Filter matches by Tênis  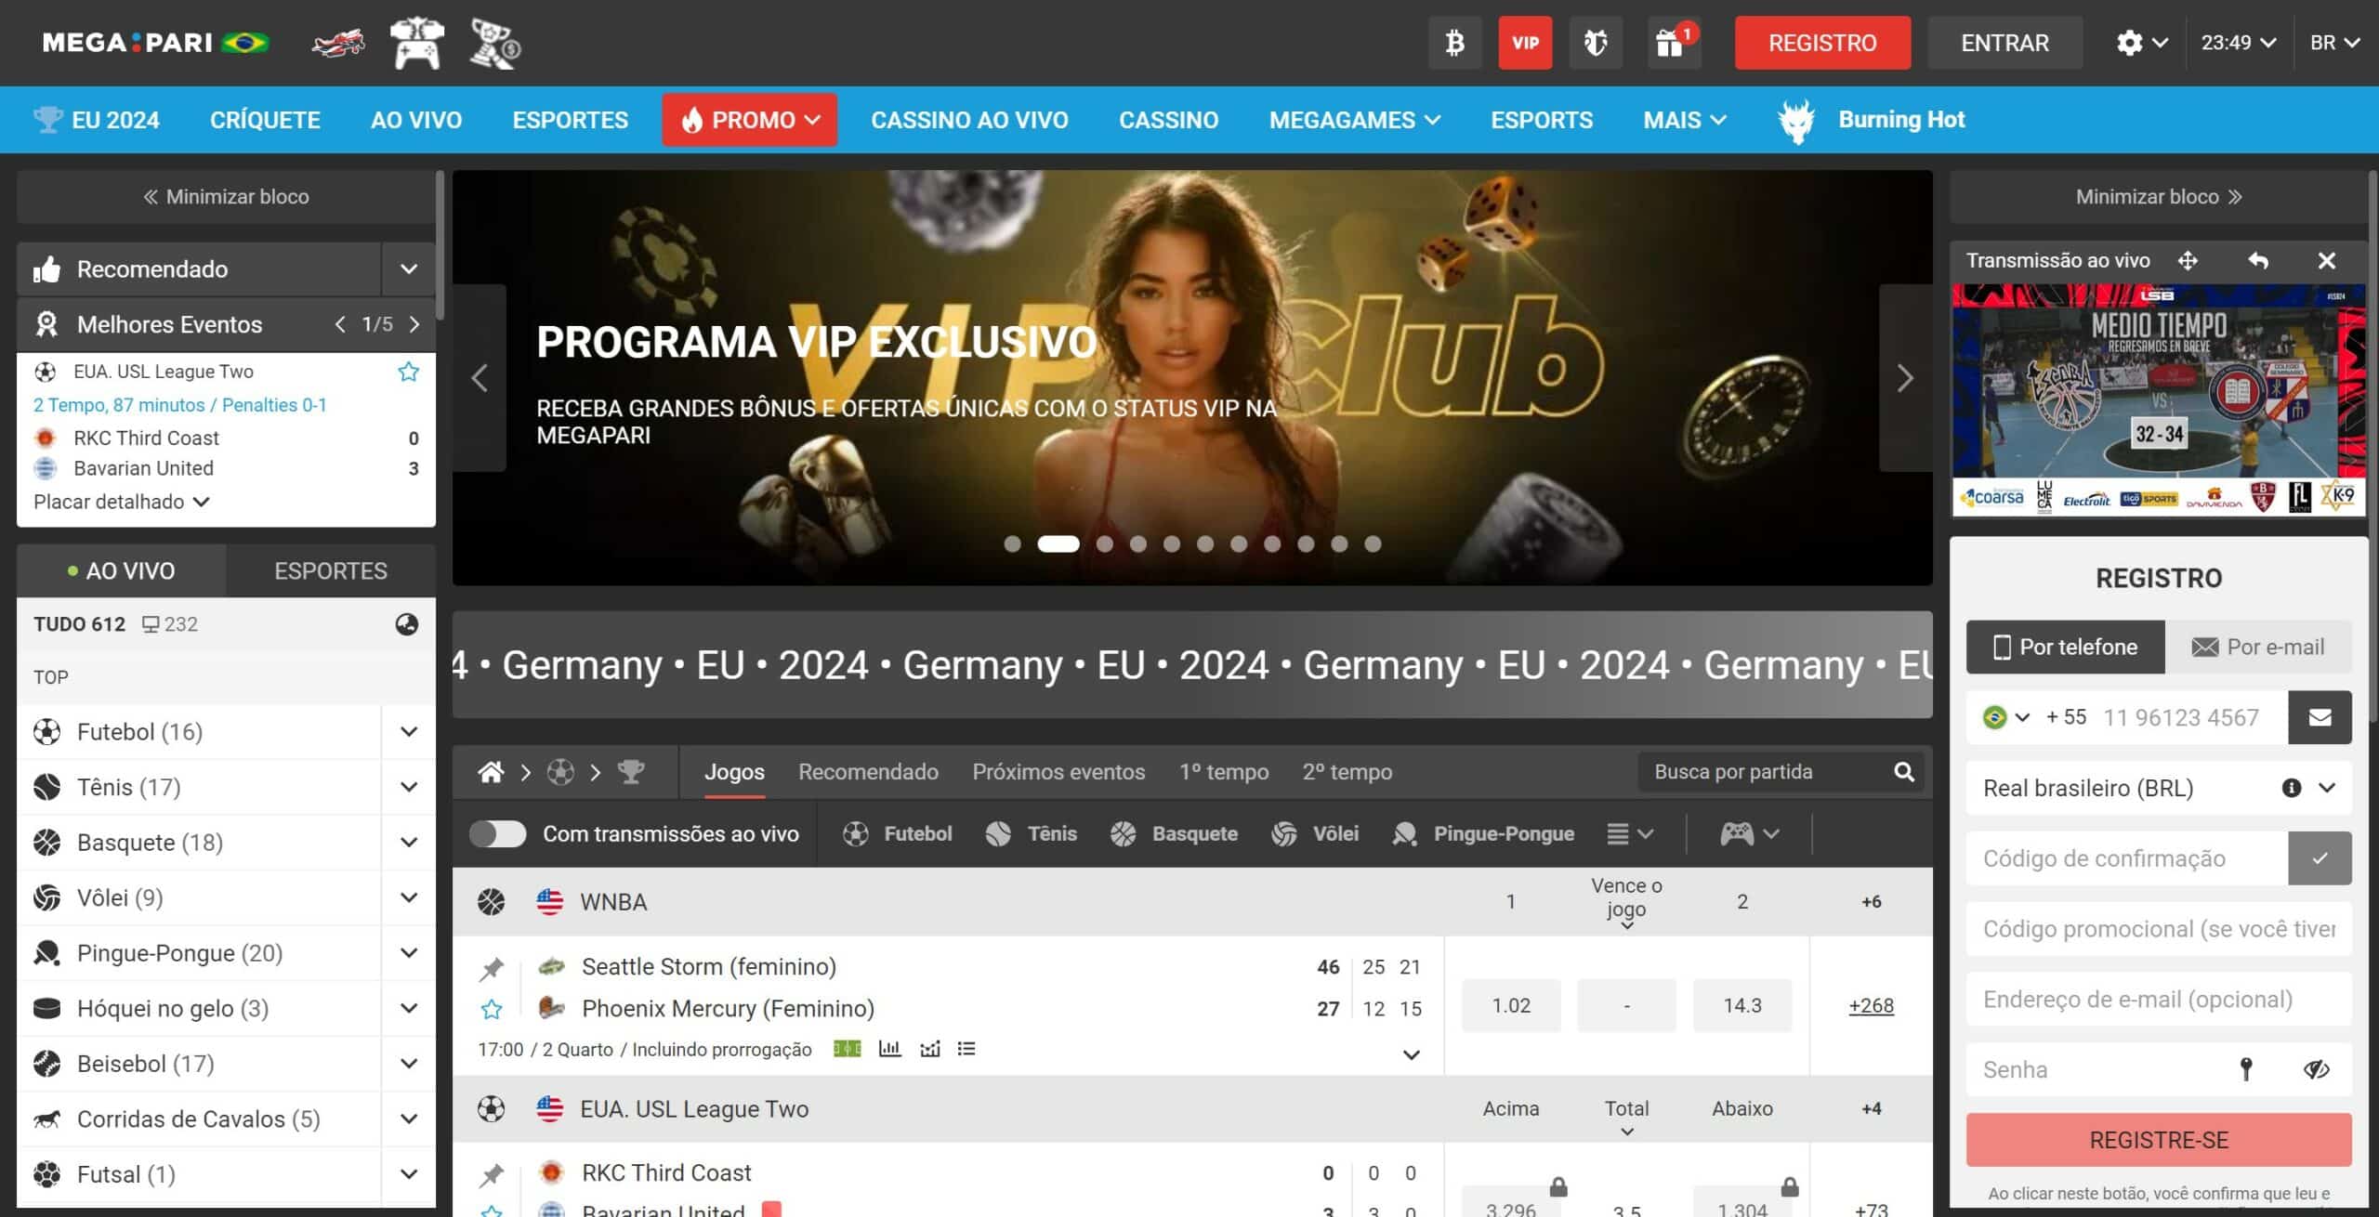[x=1031, y=834]
